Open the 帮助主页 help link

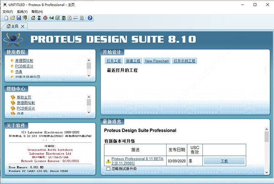pos(24,97)
